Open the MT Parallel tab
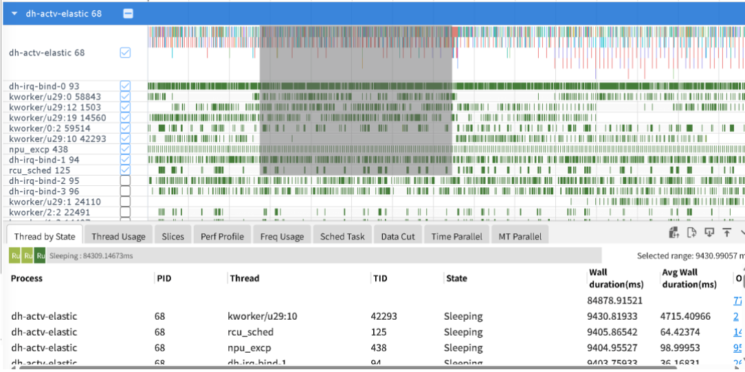Viewport: 745px width, 372px height. pos(520,236)
